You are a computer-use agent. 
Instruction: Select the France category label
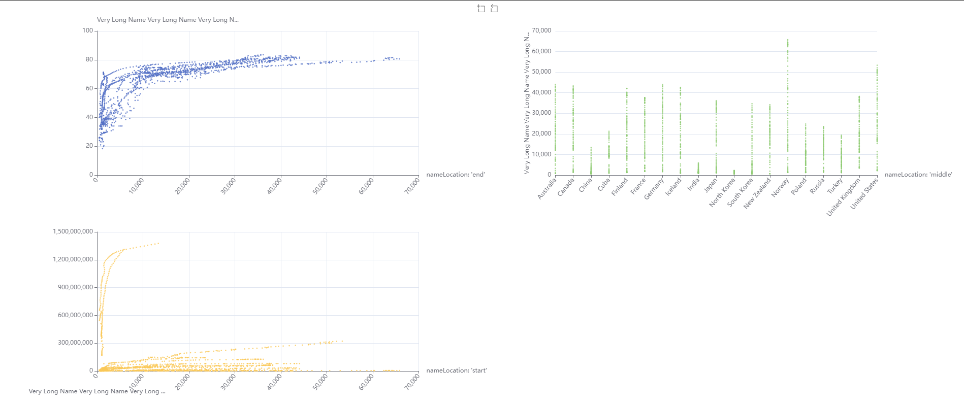(638, 186)
